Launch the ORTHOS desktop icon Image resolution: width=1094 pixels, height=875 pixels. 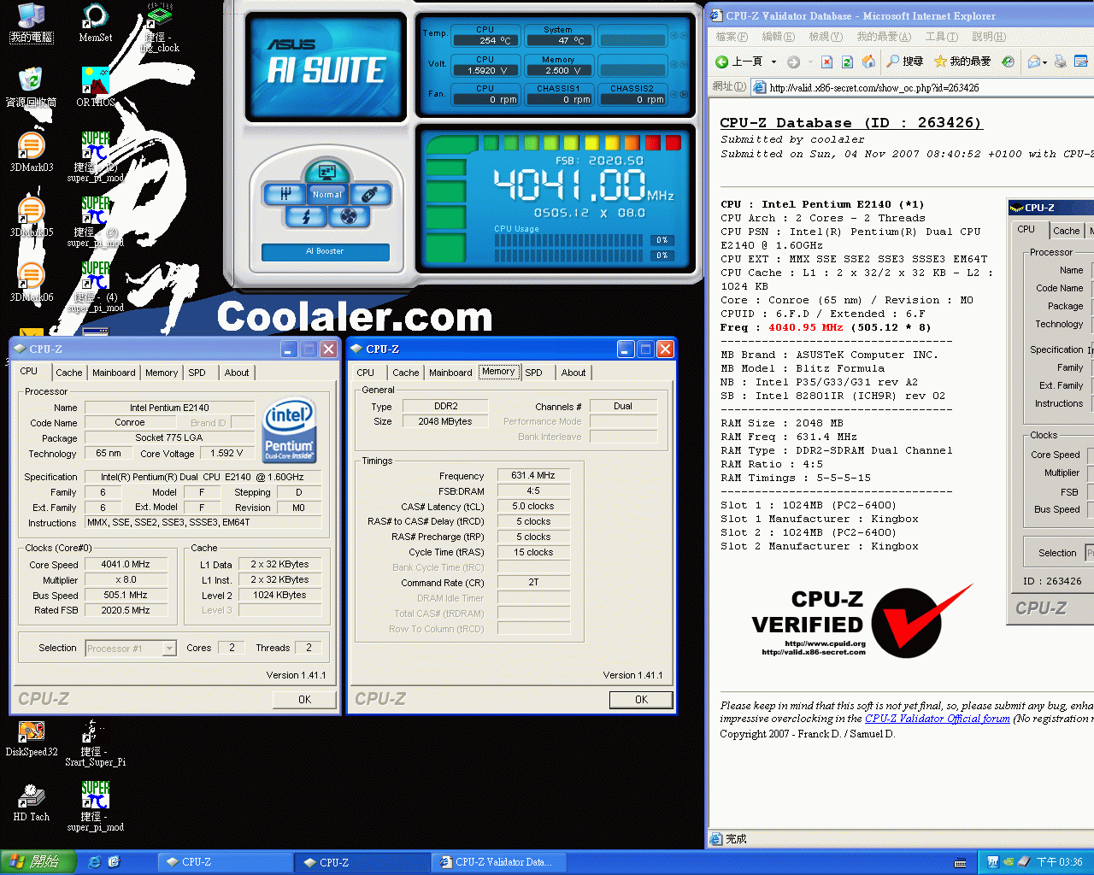click(x=95, y=86)
